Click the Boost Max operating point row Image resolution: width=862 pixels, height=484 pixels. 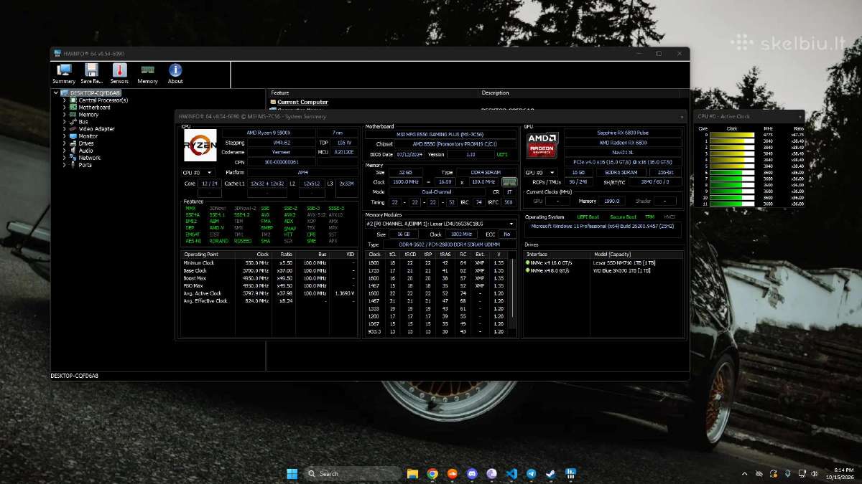click(269, 278)
